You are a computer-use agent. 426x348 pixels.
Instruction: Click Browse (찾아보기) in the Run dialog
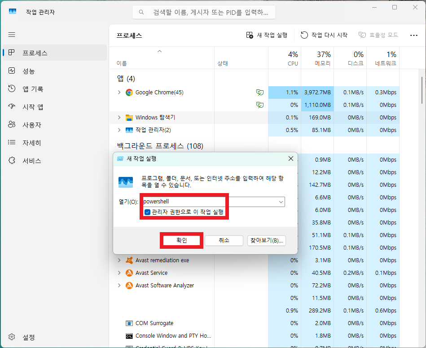pyautogui.click(x=267, y=240)
